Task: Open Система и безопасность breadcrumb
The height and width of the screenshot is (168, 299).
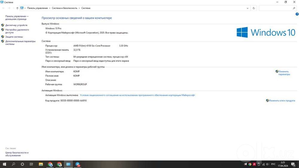Action: [65, 8]
